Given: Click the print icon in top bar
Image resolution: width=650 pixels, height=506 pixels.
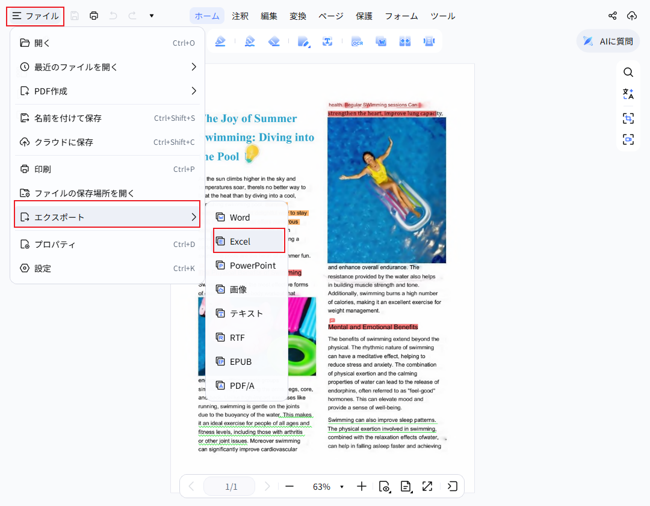Looking at the screenshot, I should pos(94,16).
